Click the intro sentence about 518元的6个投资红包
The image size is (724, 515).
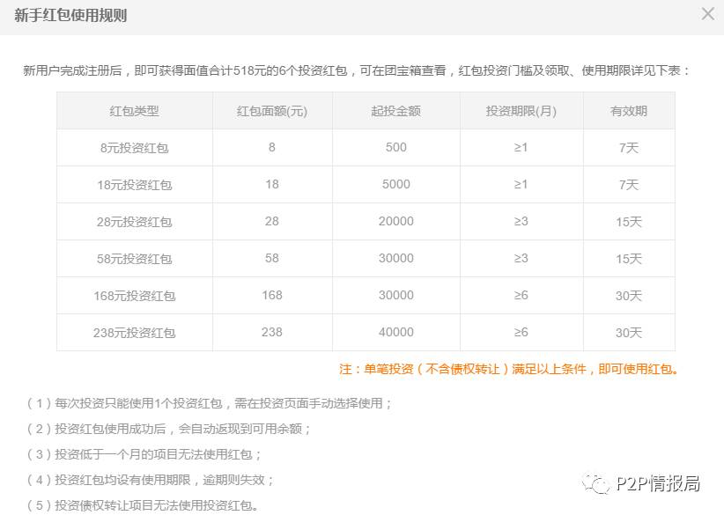tap(357, 70)
